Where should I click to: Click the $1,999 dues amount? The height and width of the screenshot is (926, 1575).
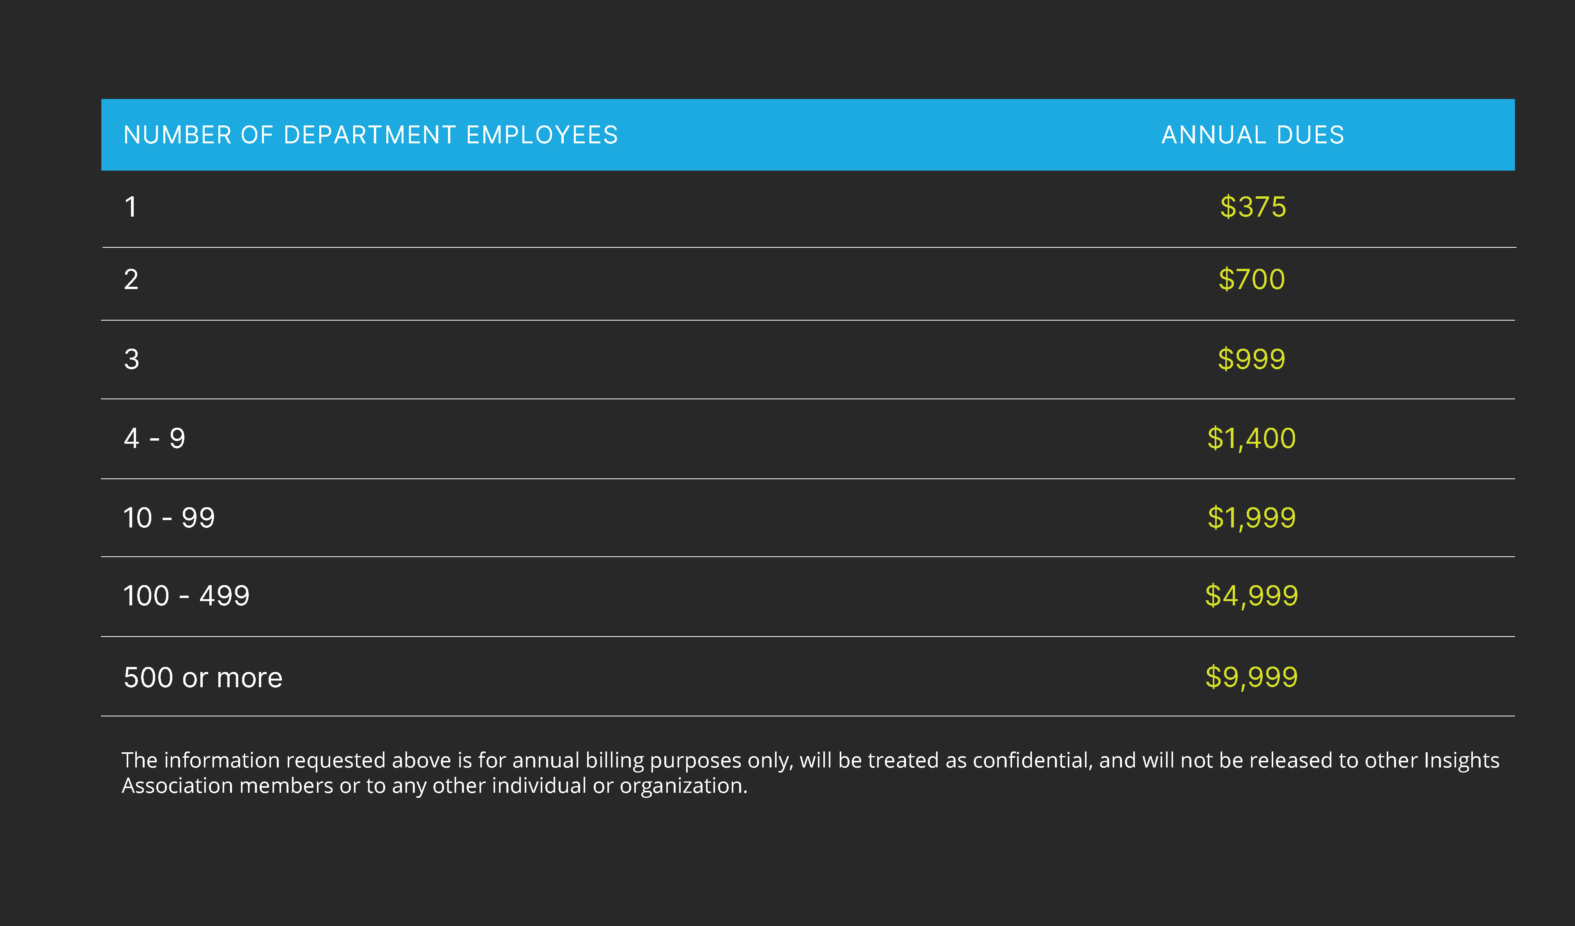[x=1252, y=518]
